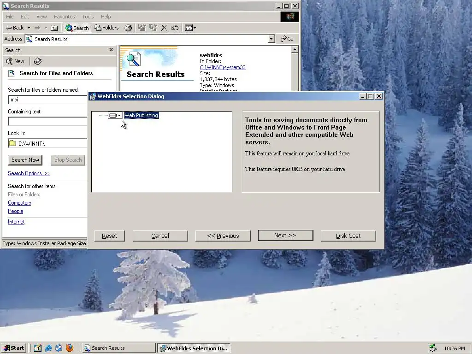Screen dimensions: 472x354
Task: Click the Disk Cost button
Action: click(348, 236)
